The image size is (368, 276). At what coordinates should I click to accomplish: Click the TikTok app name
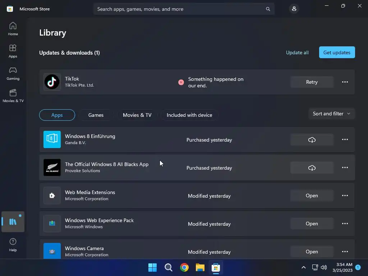72,79
